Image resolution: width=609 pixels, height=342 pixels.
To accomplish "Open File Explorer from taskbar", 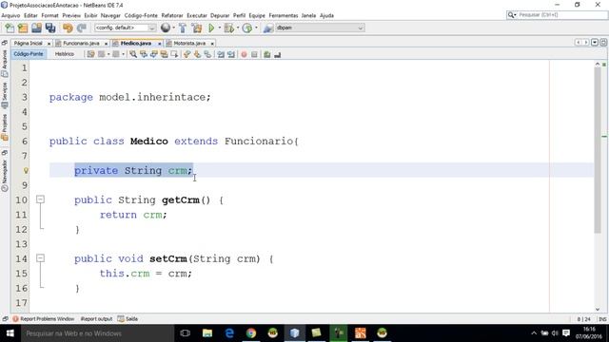I will pyautogui.click(x=207, y=333).
